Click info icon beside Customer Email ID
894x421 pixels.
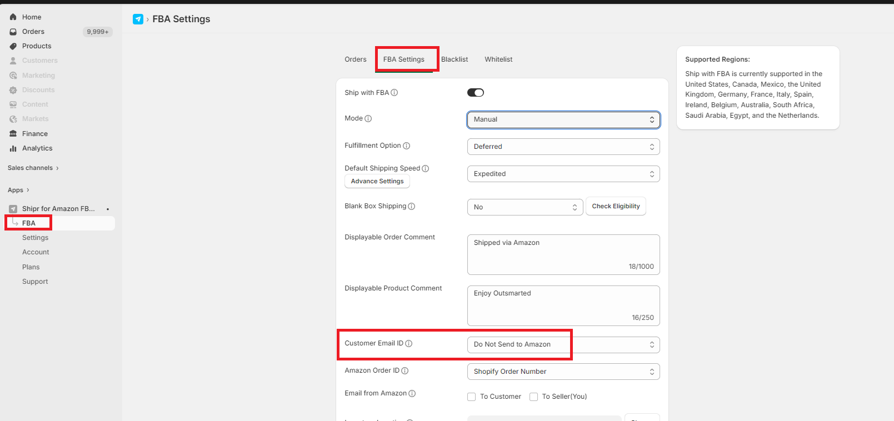409,343
